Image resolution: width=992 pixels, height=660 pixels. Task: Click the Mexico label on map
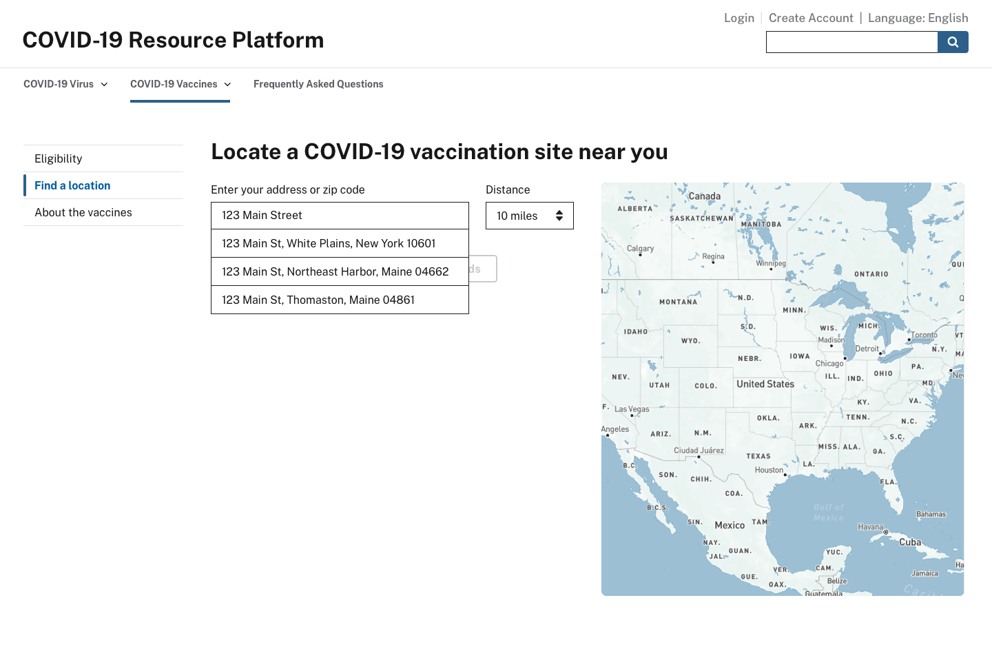730,525
